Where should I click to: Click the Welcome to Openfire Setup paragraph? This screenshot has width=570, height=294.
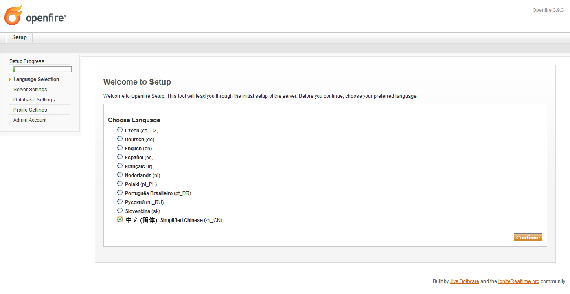coord(261,96)
